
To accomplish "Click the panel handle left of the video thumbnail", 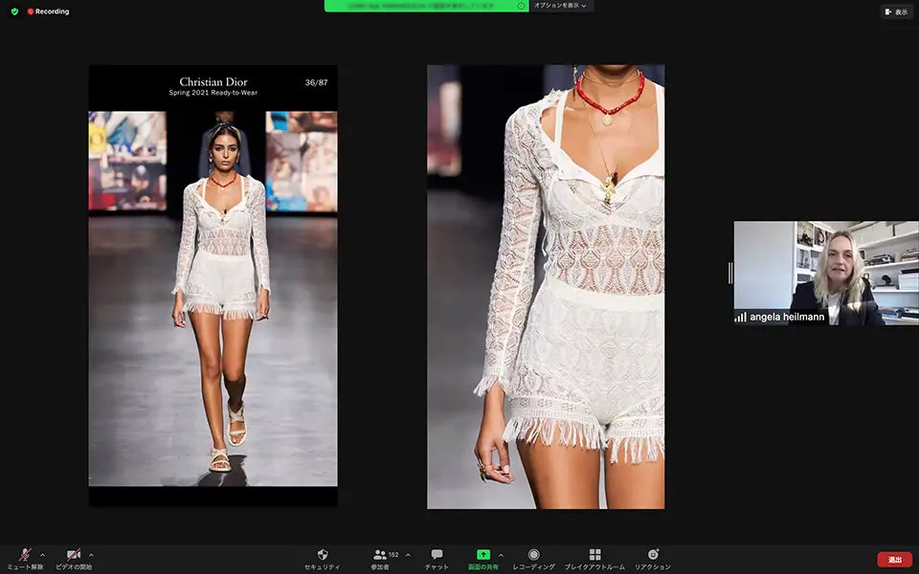I will coord(730,273).
